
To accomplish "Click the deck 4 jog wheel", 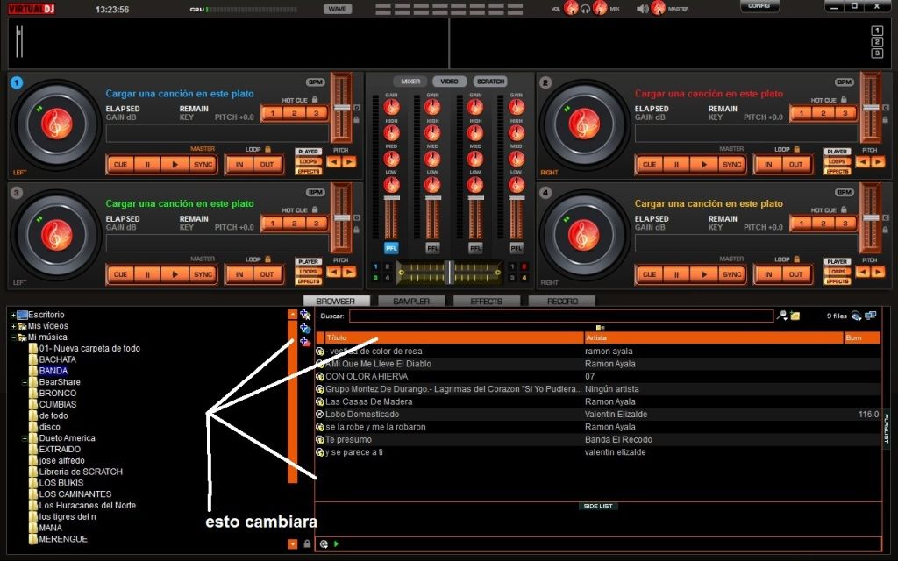I will pos(584,234).
